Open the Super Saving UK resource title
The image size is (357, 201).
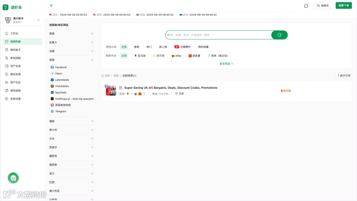(171, 88)
